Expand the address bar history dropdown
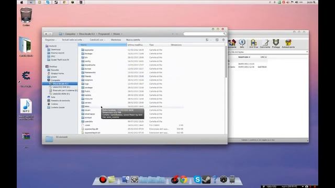335x188 pixels. coord(173,34)
